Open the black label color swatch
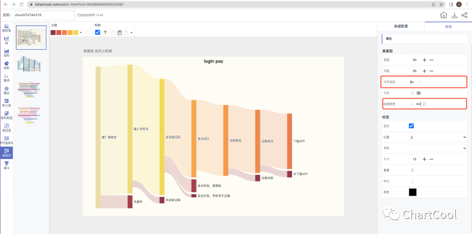This screenshot has height=234, width=472. (x=413, y=192)
